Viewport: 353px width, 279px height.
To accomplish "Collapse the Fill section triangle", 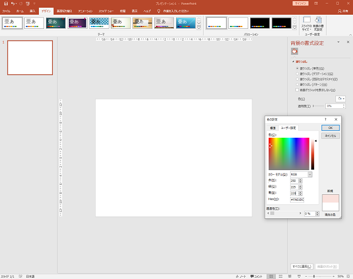I will click(293, 61).
